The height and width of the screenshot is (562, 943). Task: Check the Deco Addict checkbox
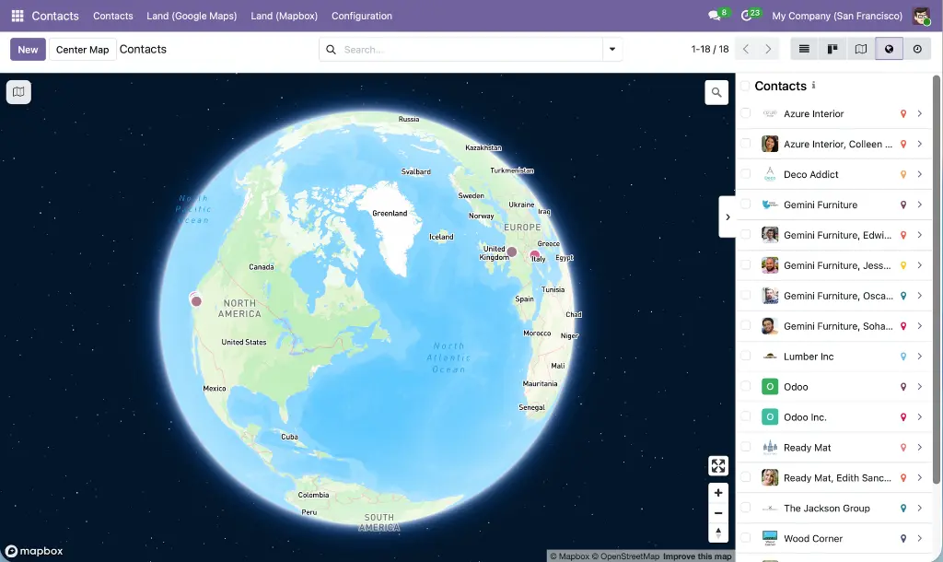746,174
